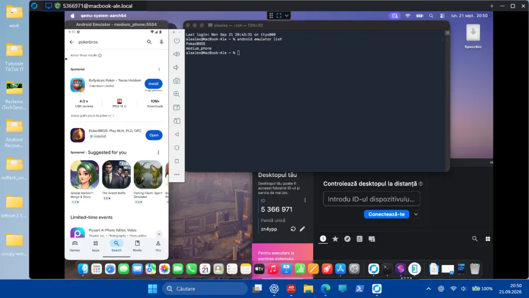Viewport: 529px width, 298px height.
Task: Go back from pokerbros search in Play Store
Action: coord(71,42)
